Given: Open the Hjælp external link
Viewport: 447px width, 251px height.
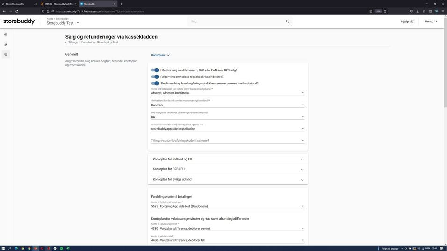Looking at the screenshot, I should click(407, 21).
